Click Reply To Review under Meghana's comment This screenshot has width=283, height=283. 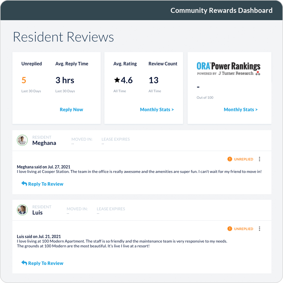[45, 184]
